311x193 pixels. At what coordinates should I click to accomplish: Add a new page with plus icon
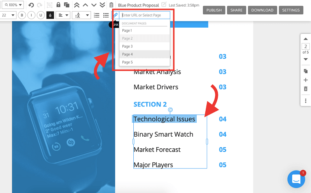click(x=306, y=80)
